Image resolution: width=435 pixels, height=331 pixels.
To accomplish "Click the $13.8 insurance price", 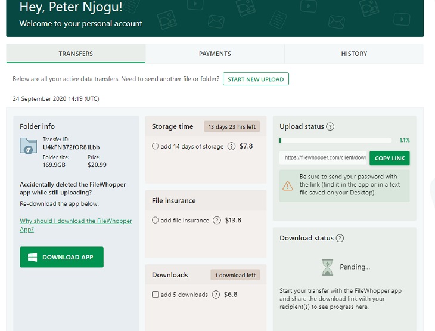I will coord(233,220).
